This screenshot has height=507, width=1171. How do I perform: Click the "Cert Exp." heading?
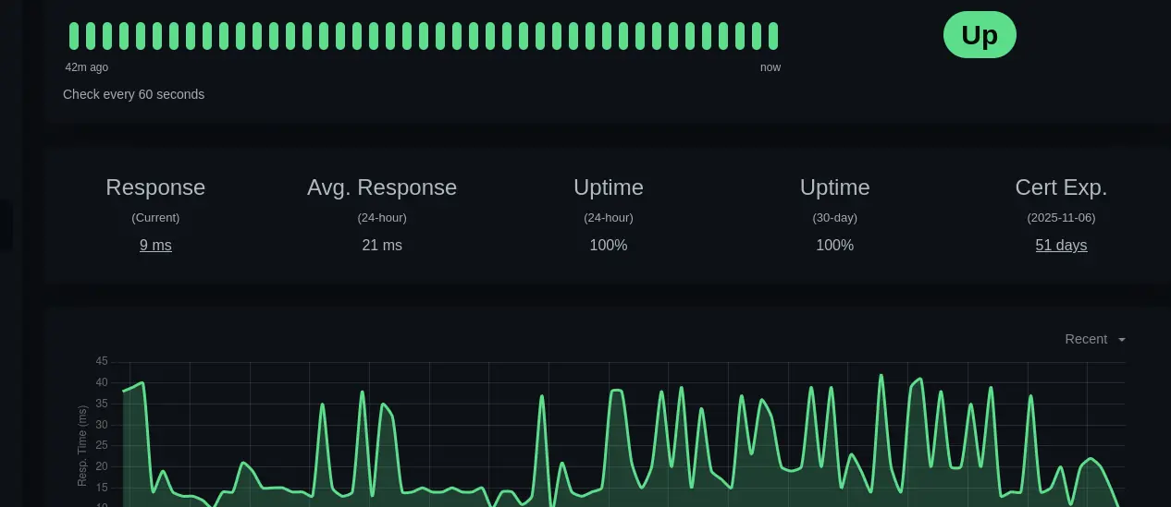1061,187
